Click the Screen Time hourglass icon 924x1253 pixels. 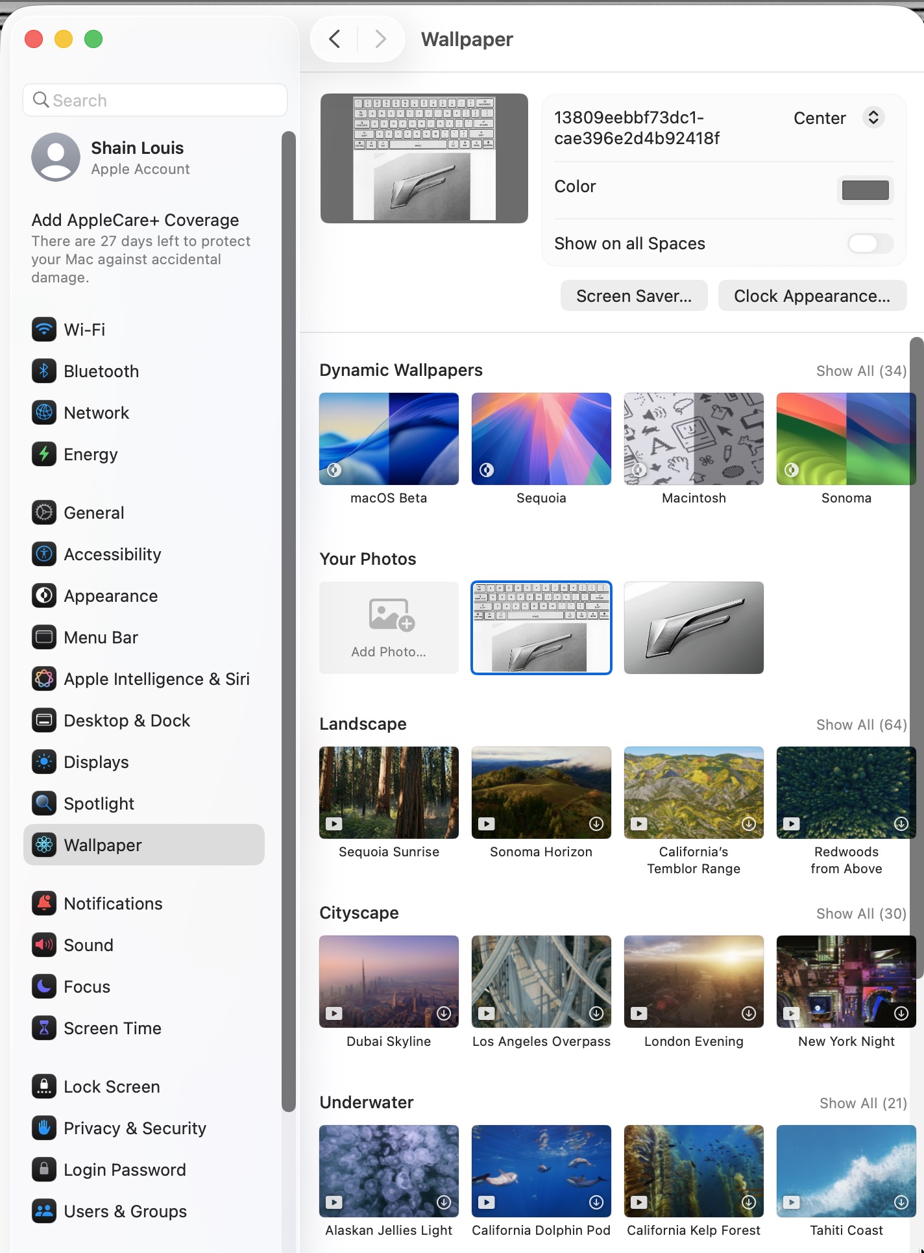[44, 1028]
